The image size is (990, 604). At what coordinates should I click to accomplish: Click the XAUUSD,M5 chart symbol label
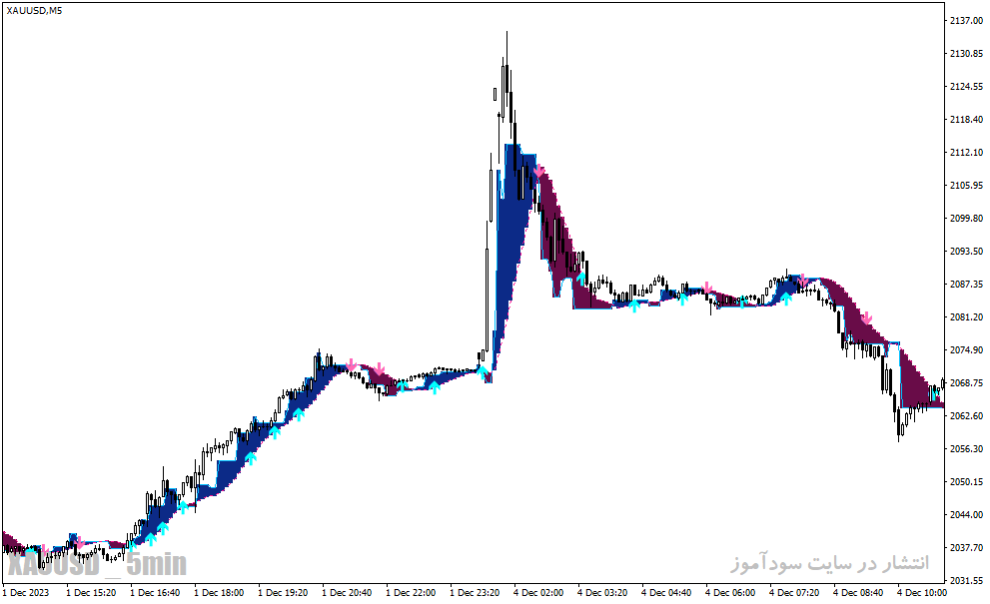coord(34,10)
